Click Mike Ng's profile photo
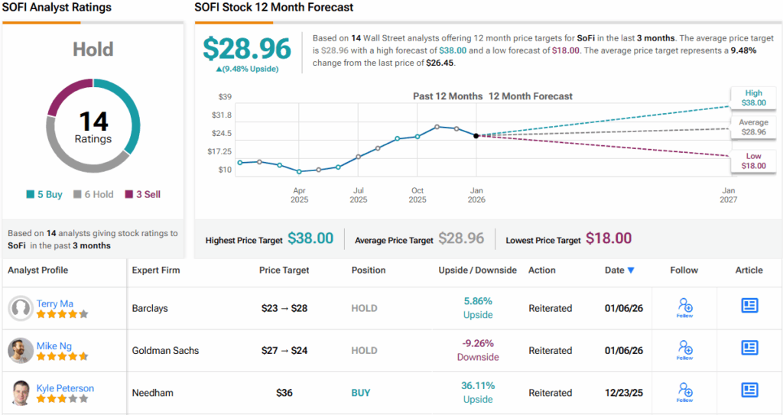The width and height of the screenshot is (783, 415). pyautogui.click(x=20, y=351)
